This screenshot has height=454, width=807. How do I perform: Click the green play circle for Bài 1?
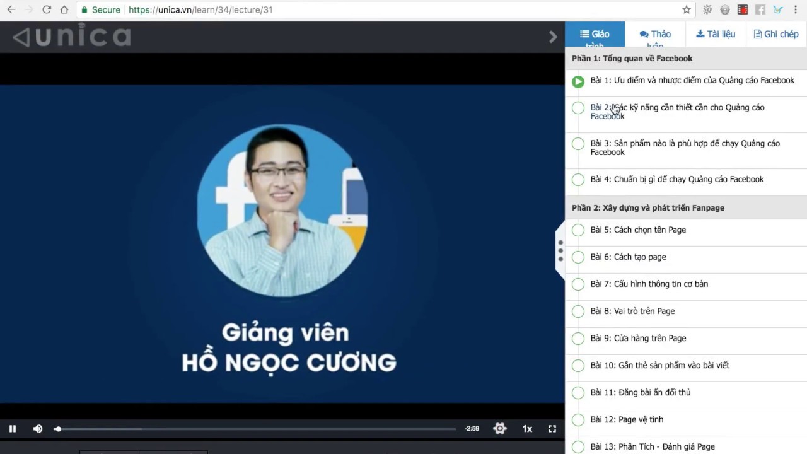coord(578,81)
